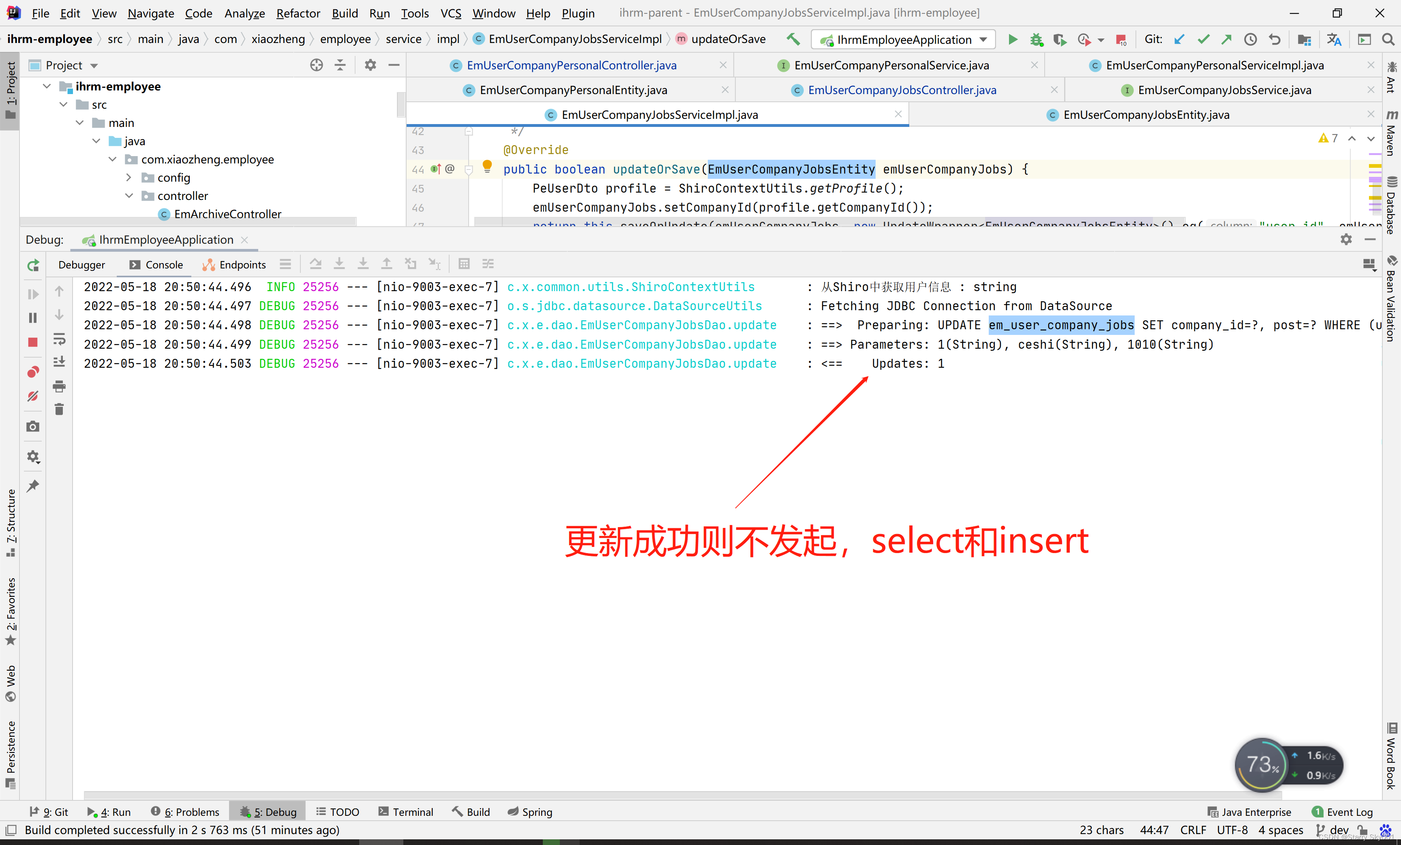
Task: Toggle scroll to end of console
Action: point(59,362)
